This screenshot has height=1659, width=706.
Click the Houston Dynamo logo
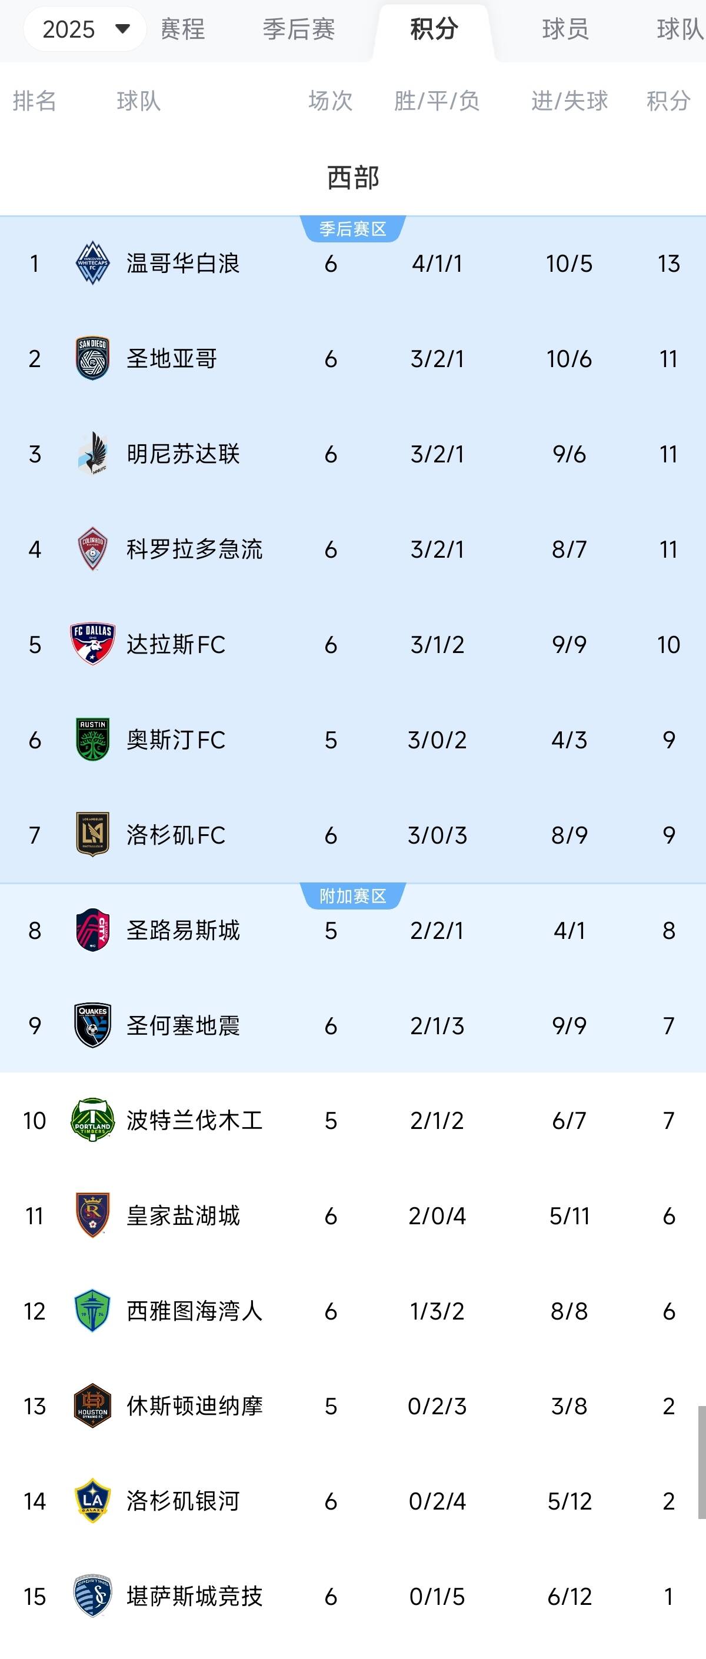point(92,1406)
